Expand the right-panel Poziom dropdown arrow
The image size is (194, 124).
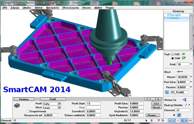coord(191,87)
